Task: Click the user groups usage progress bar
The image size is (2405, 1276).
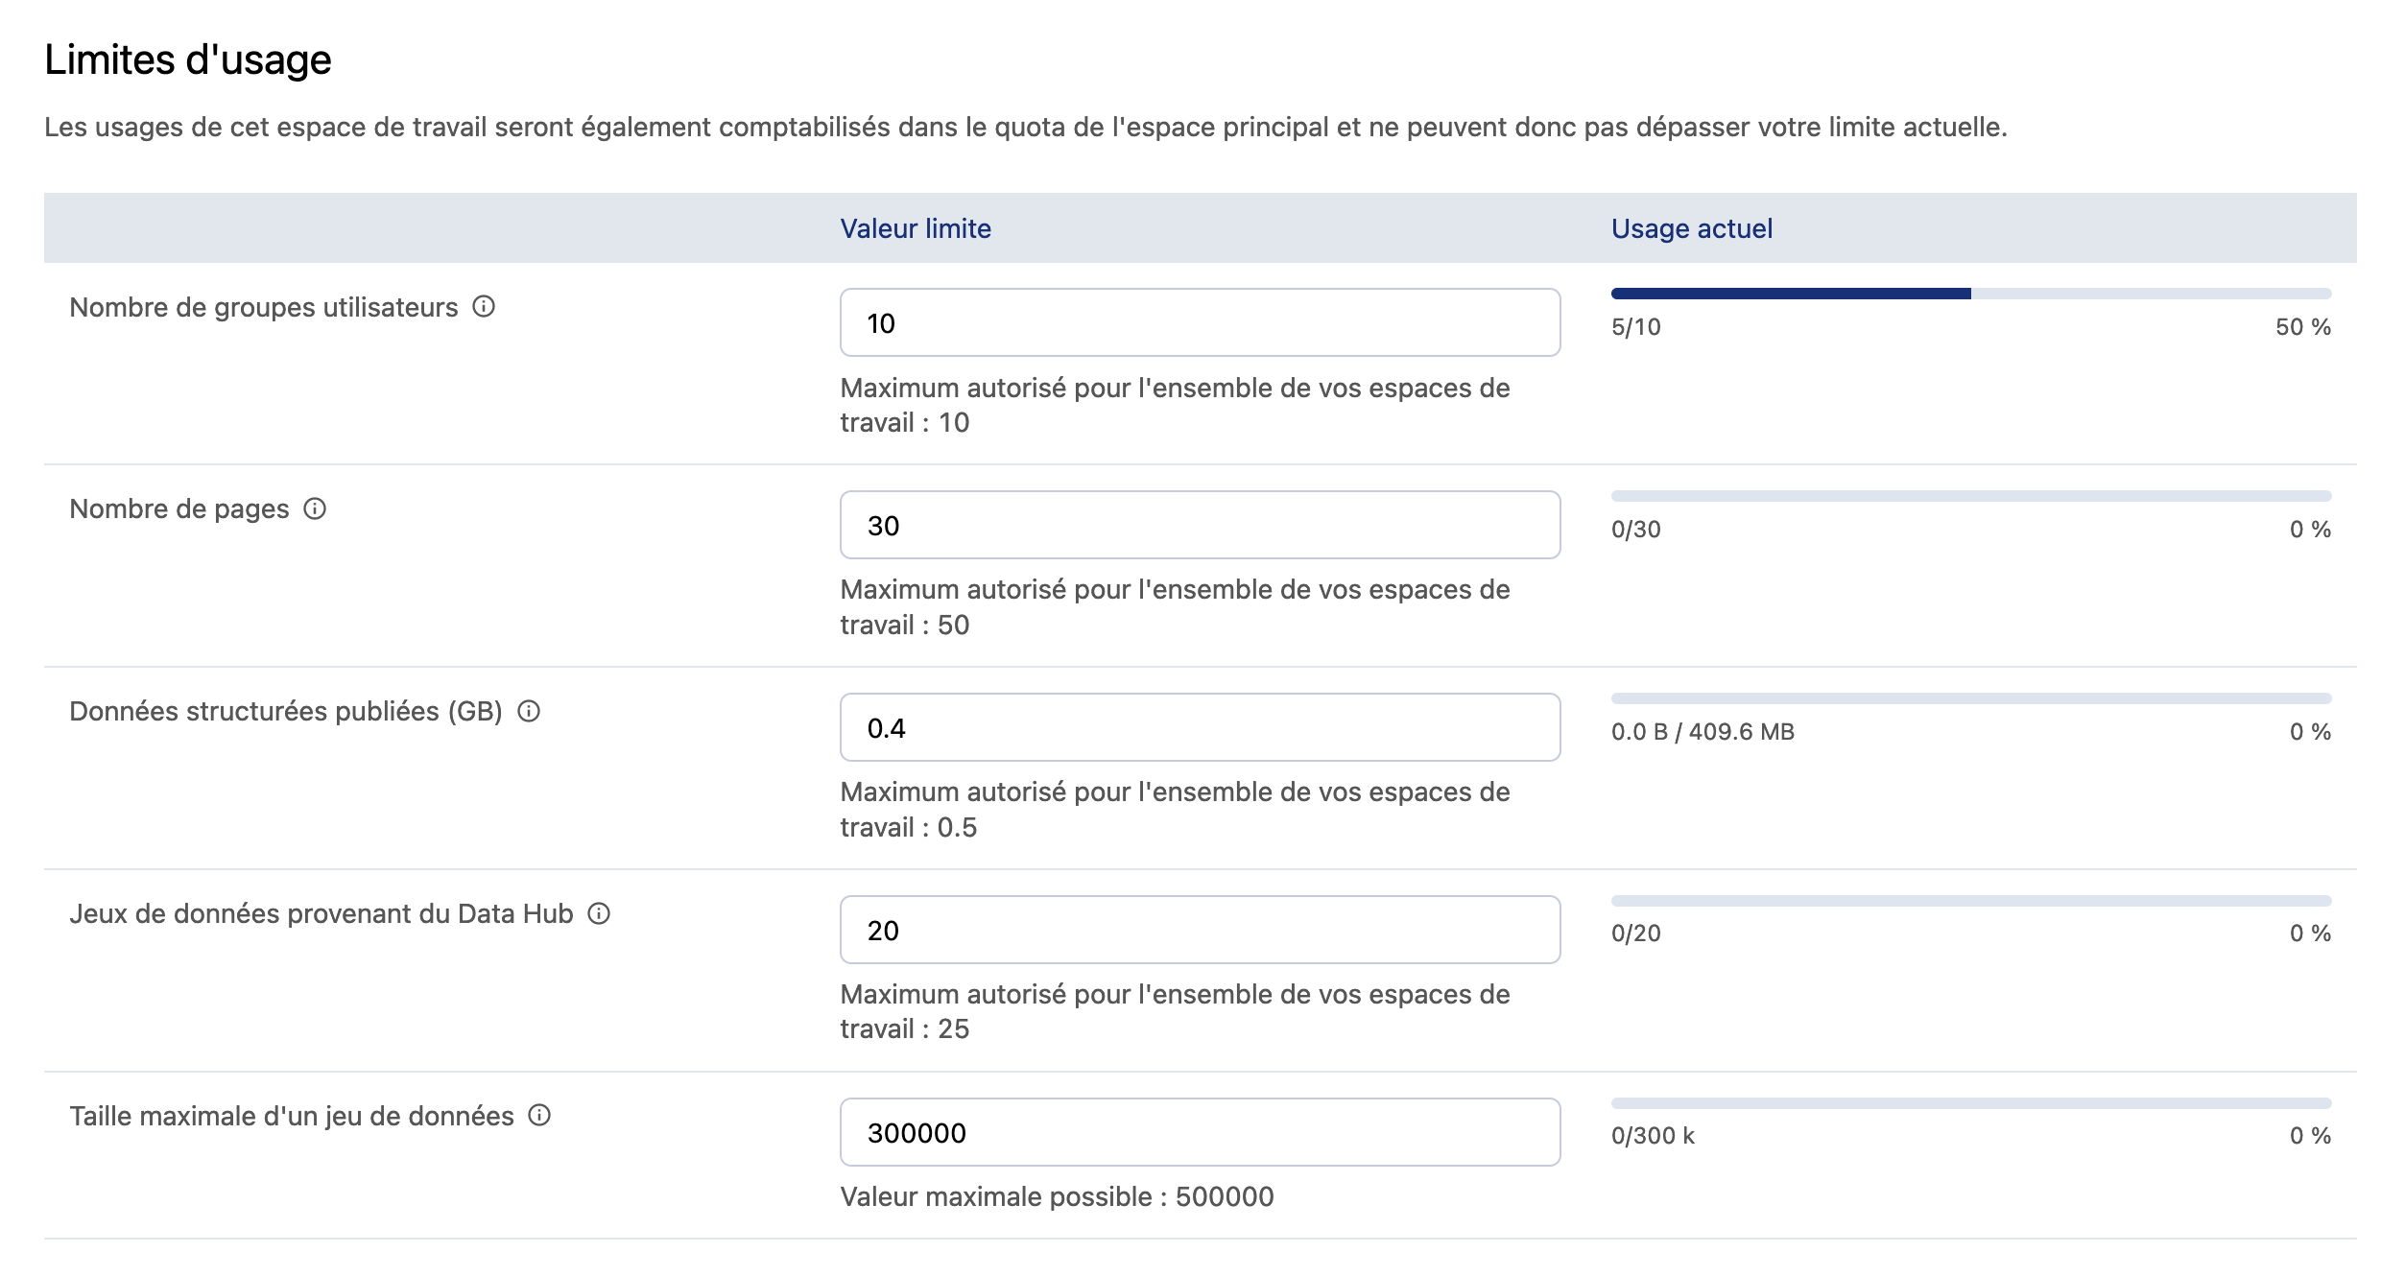Action: (x=1970, y=294)
